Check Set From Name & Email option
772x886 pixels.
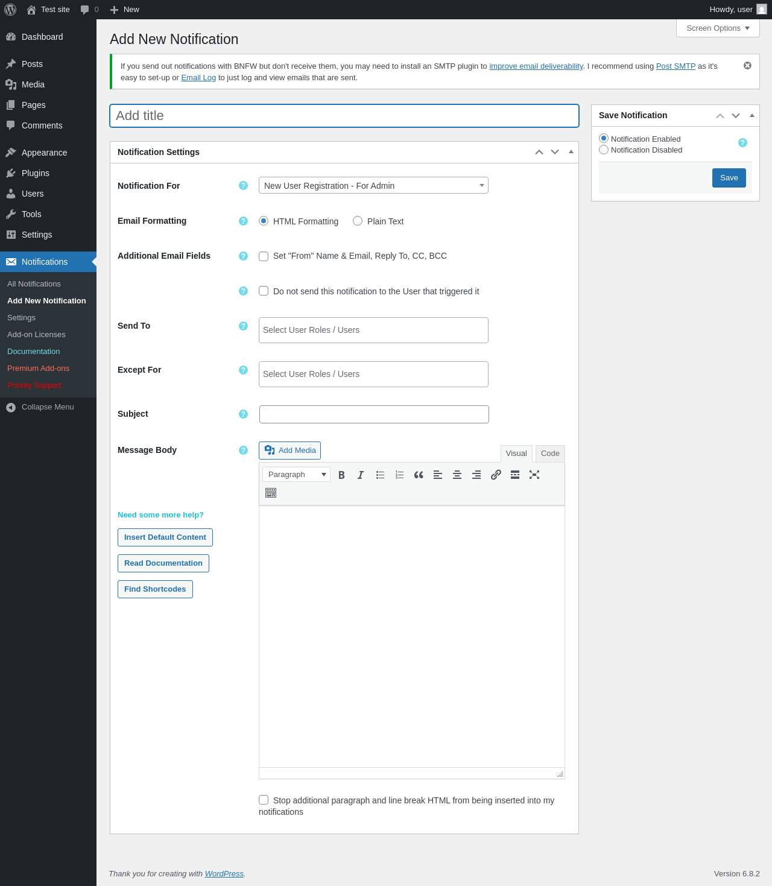(x=264, y=256)
